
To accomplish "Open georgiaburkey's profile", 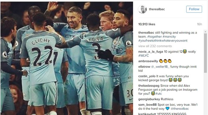I will [x=149, y=99].
